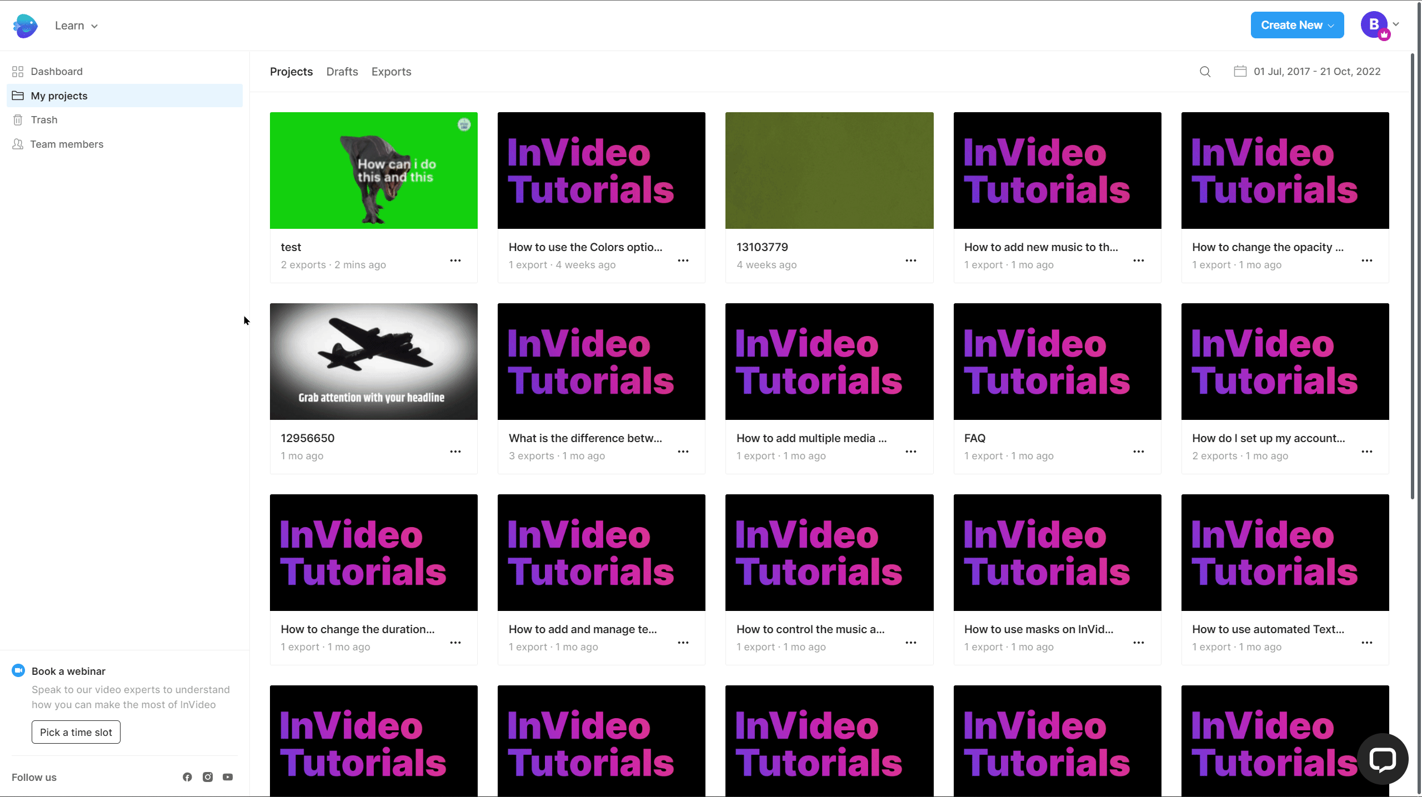Open more options for Colors option project
The height and width of the screenshot is (797, 1422).
pyautogui.click(x=683, y=260)
